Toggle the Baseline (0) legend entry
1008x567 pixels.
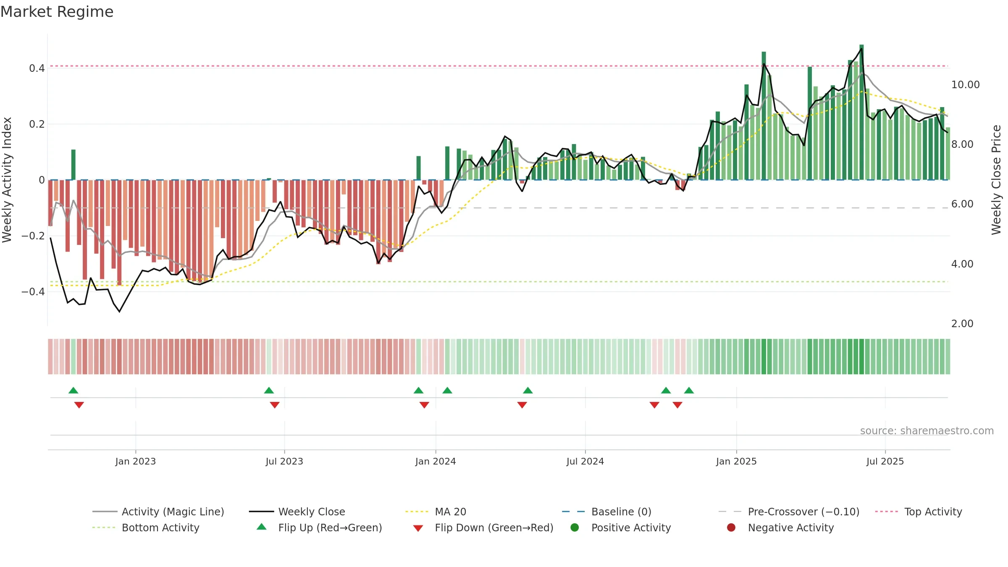[x=606, y=512]
